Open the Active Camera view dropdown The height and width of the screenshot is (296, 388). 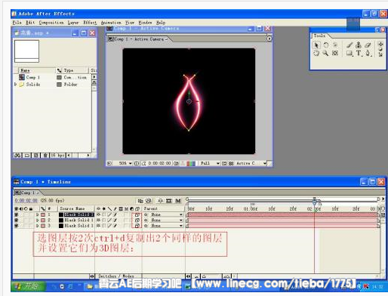(x=251, y=163)
